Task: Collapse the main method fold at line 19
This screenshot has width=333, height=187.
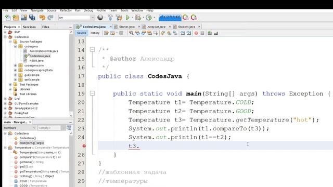Action: [92, 93]
